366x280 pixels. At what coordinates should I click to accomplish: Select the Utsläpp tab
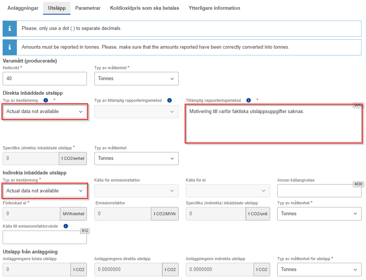tap(57, 8)
